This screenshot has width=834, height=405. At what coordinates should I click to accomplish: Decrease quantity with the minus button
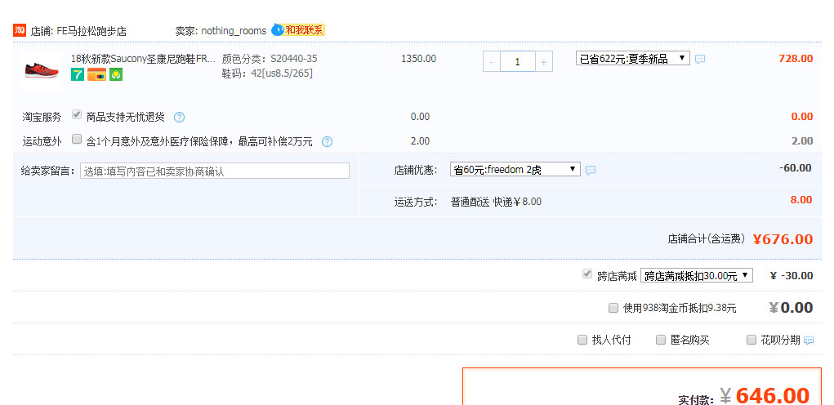click(x=491, y=62)
